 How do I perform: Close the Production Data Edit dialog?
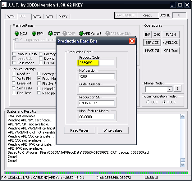(x=132, y=41)
